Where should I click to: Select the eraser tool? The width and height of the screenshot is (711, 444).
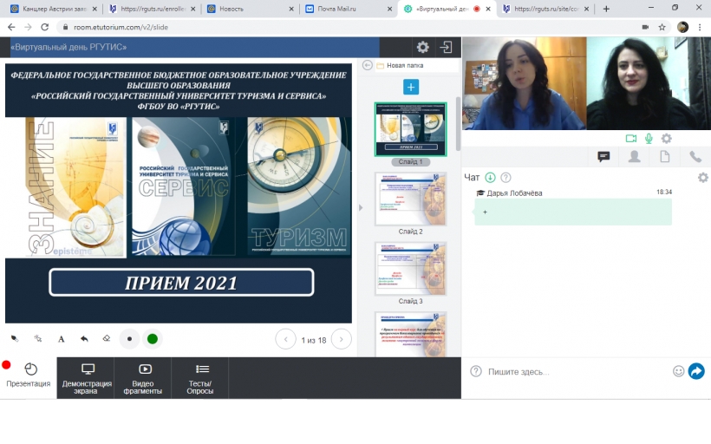tap(107, 339)
